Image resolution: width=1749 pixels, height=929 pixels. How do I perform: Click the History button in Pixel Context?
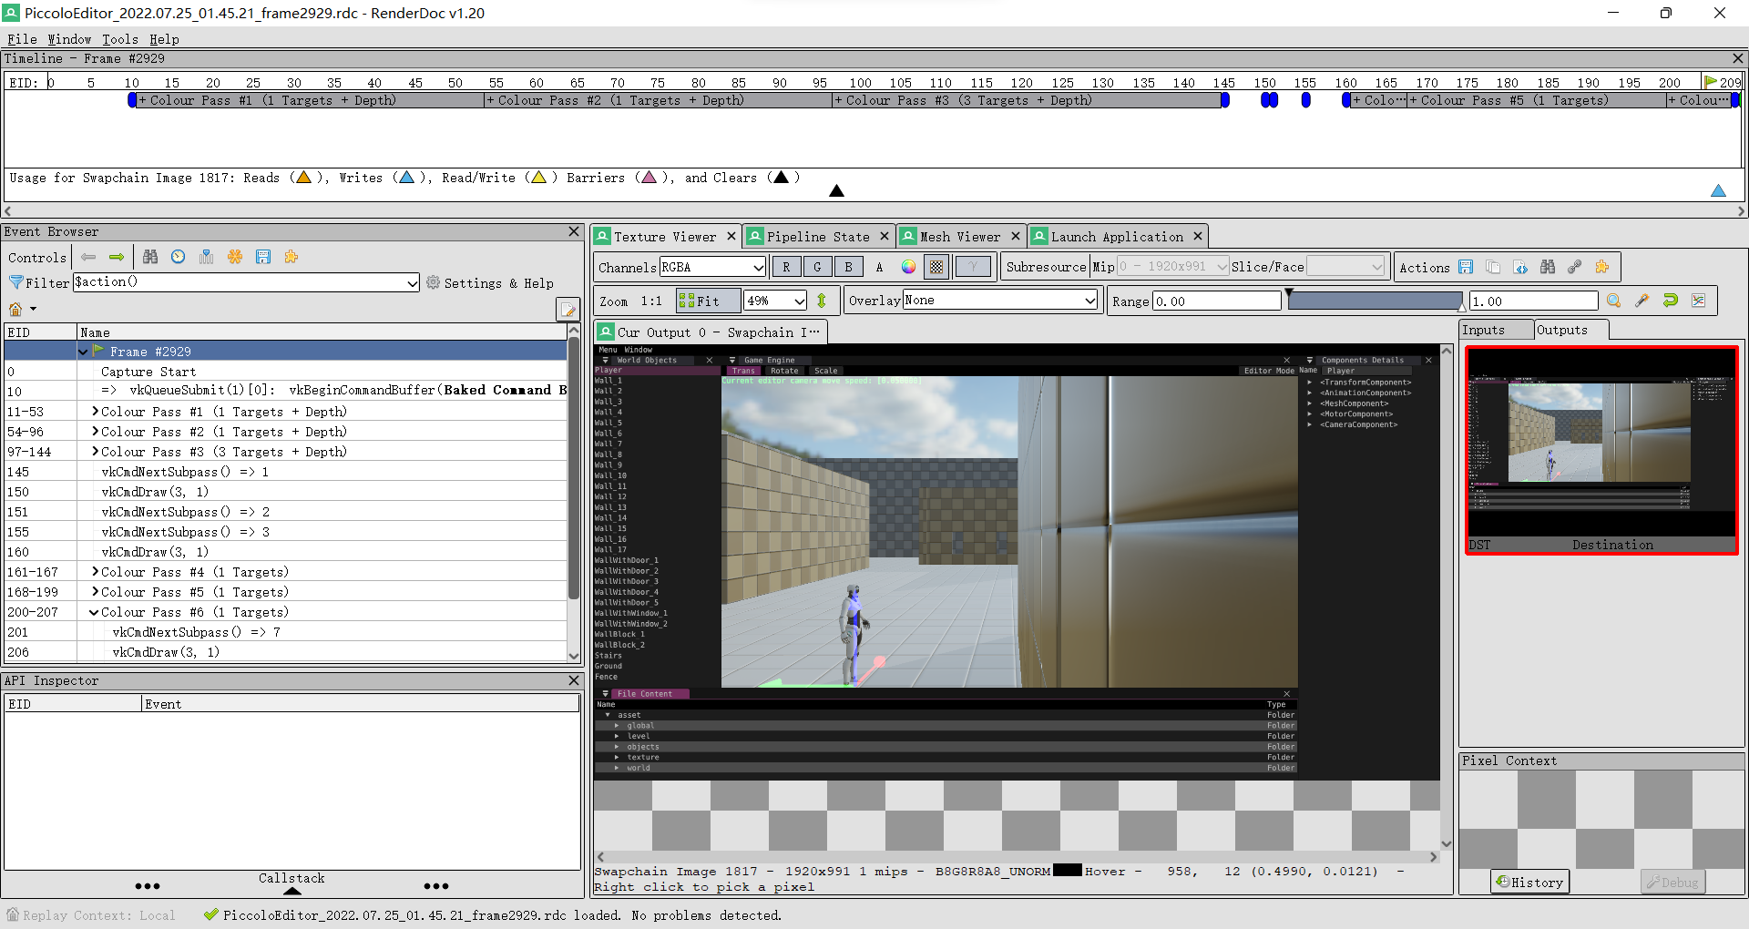[1530, 882]
